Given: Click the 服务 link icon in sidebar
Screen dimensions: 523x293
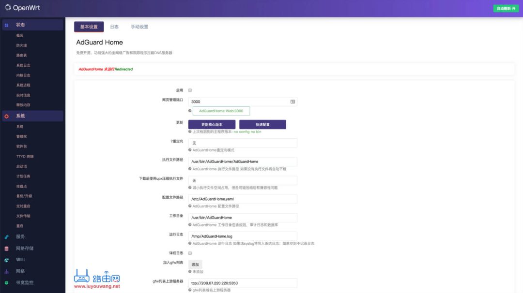Looking at the screenshot, I should 6,237.
